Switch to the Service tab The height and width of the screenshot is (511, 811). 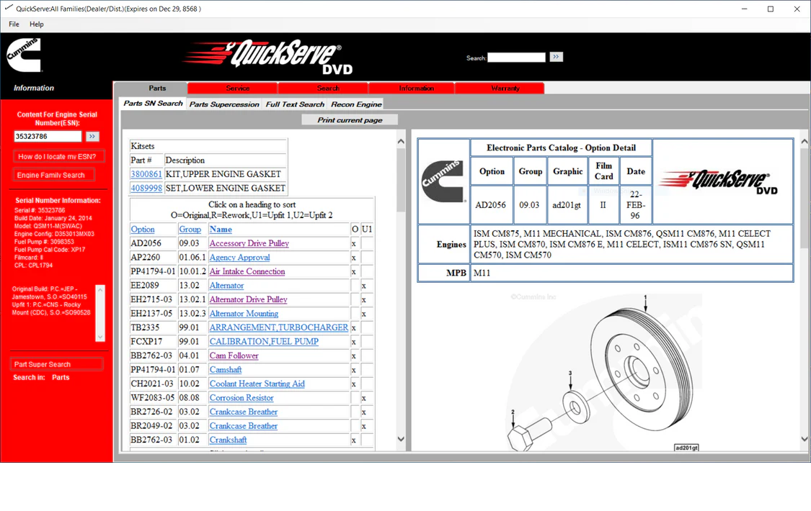(232, 87)
